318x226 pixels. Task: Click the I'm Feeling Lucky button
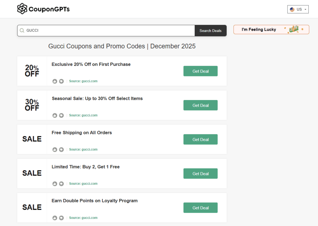tap(271, 29)
